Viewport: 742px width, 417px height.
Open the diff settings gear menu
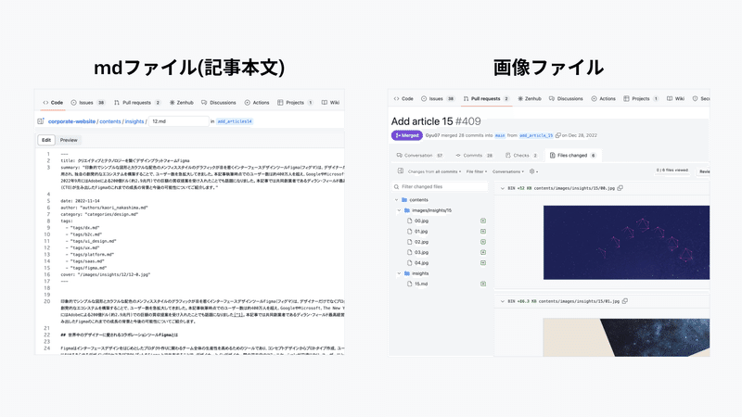(534, 171)
